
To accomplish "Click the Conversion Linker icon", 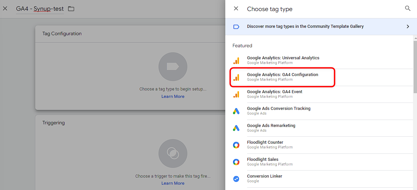I will tap(236, 179).
